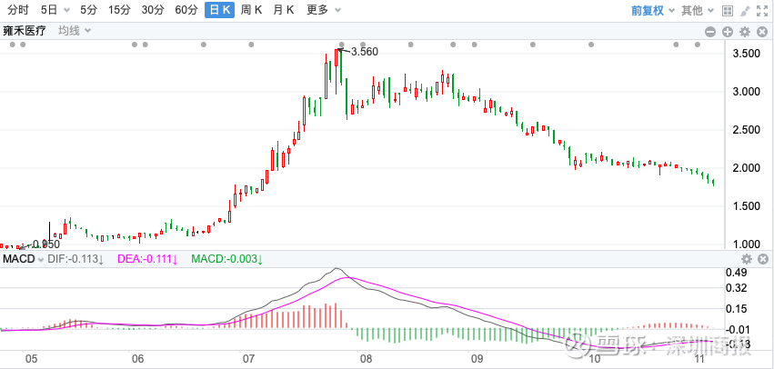Close the main K-line chart panel
Viewport: 774px width, 369px height.
click(x=761, y=31)
